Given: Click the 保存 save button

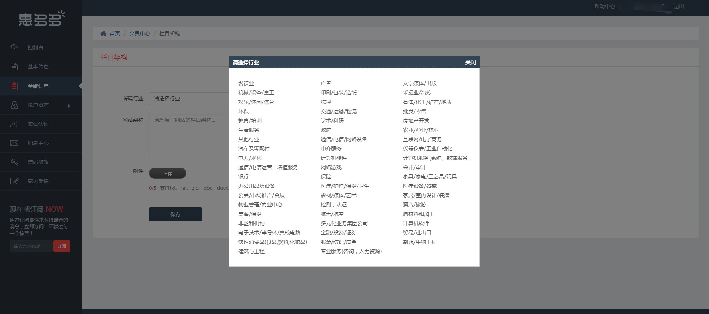Looking at the screenshot, I should point(175,214).
